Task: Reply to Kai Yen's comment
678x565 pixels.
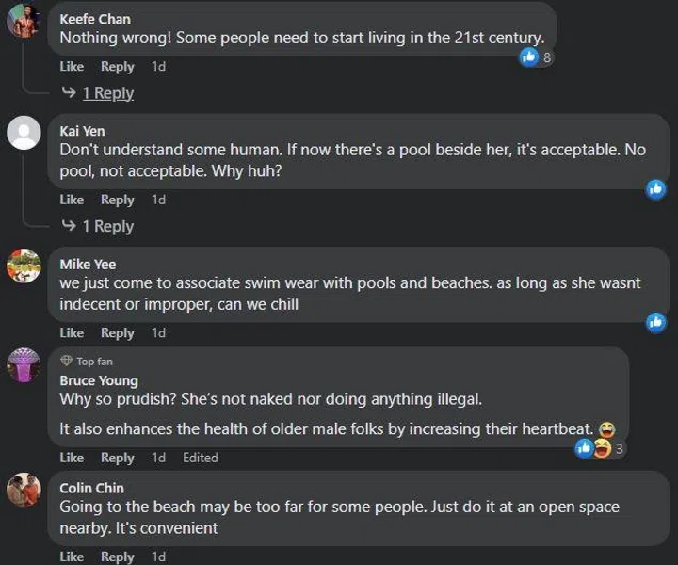Action: (x=118, y=200)
